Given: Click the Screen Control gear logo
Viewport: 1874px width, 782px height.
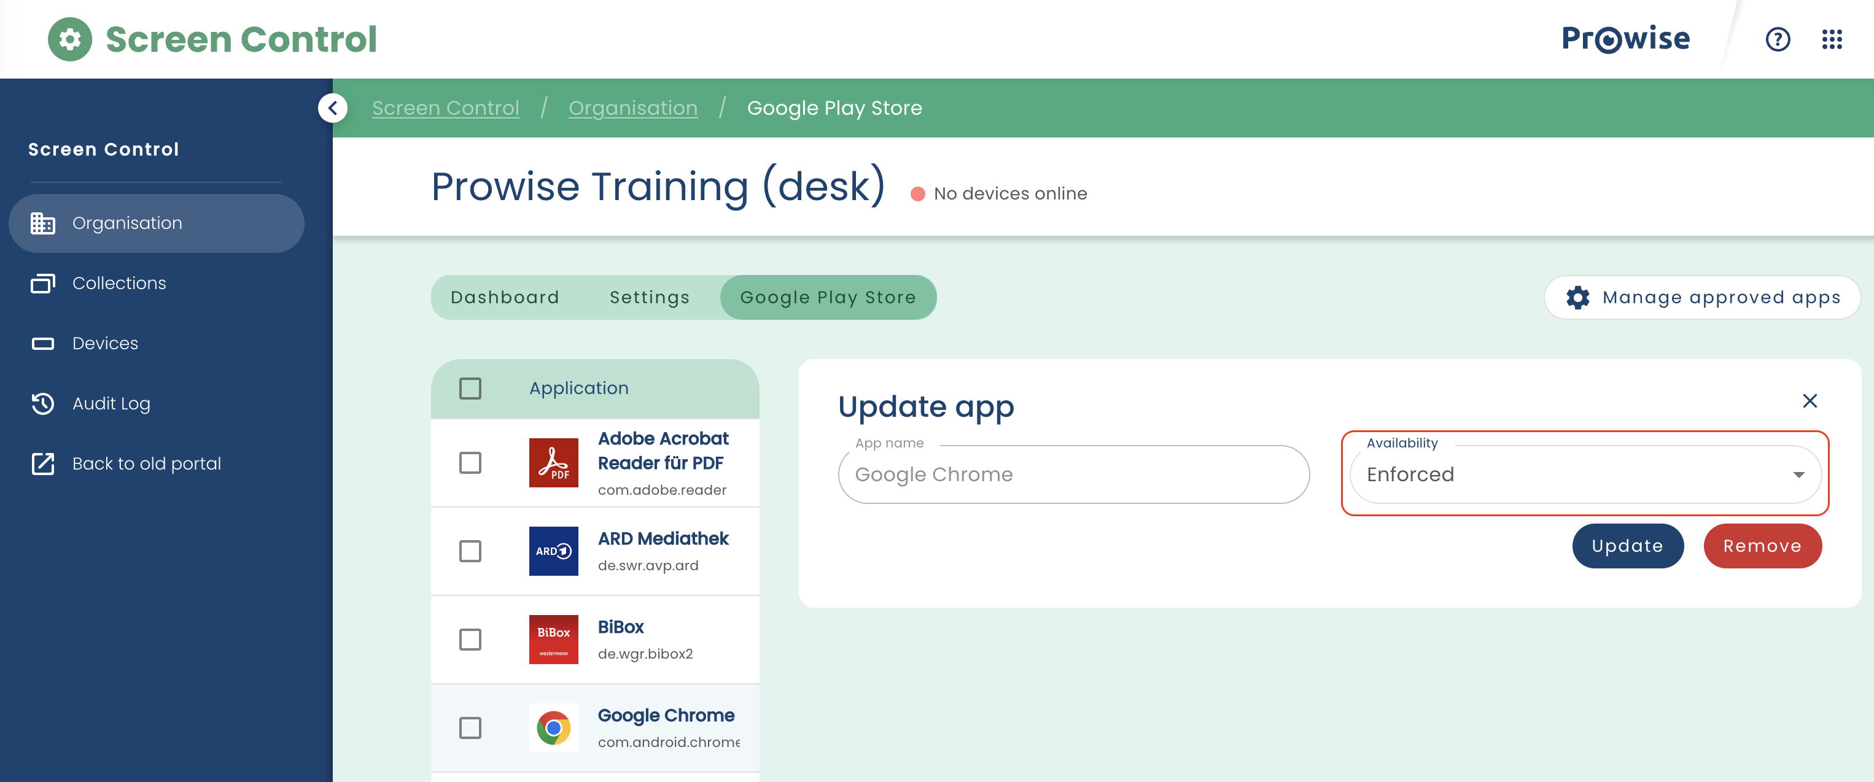Looking at the screenshot, I should point(70,39).
